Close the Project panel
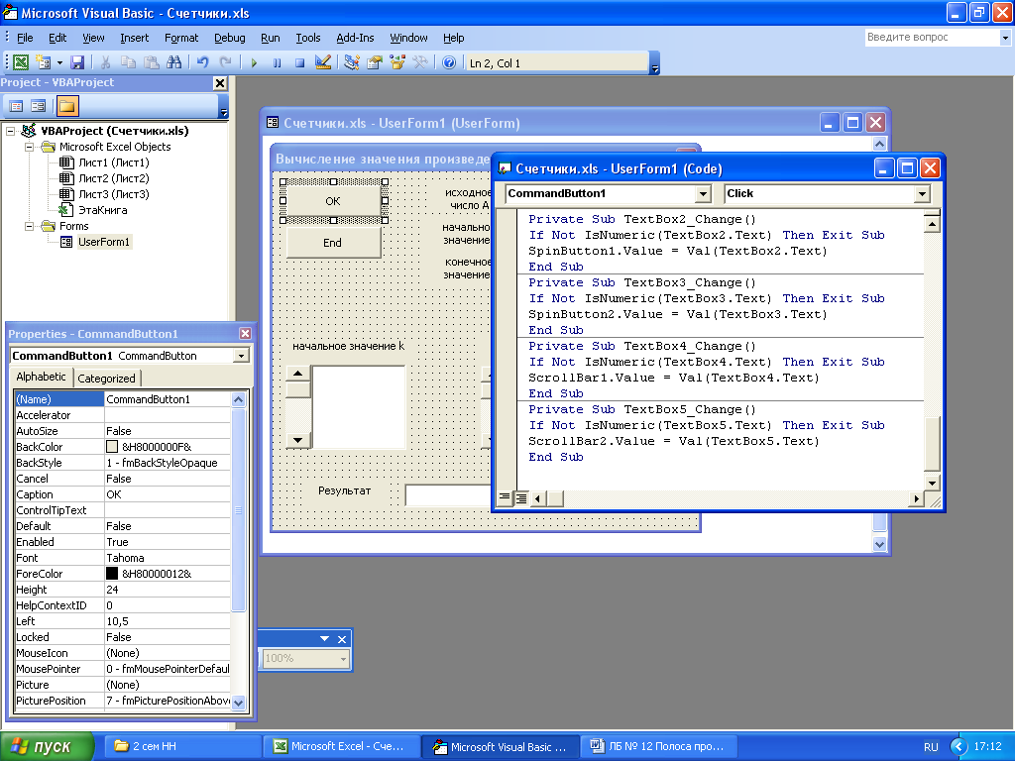Image resolution: width=1015 pixels, height=761 pixels. 220,83
